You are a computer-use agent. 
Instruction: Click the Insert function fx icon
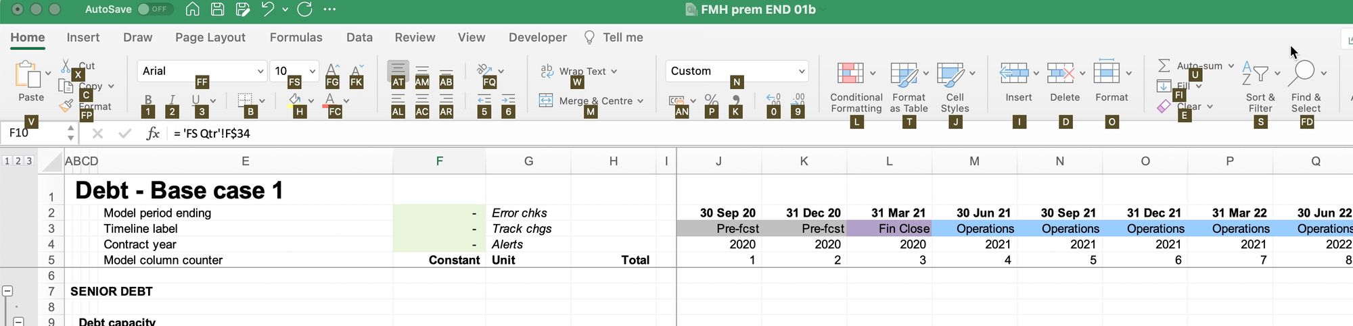(153, 133)
